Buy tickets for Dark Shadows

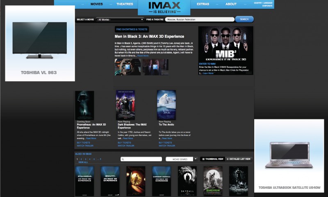(124, 142)
